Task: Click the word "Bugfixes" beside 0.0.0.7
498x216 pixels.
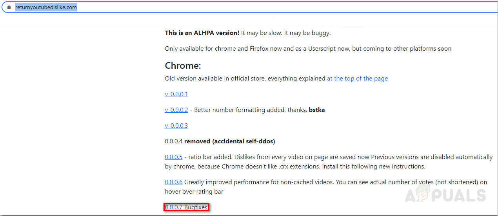Action: pyautogui.click(x=196, y=207)
